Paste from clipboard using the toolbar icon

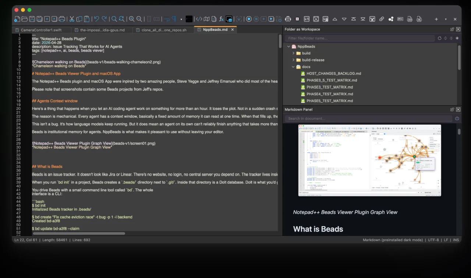[x=87, y=19]
